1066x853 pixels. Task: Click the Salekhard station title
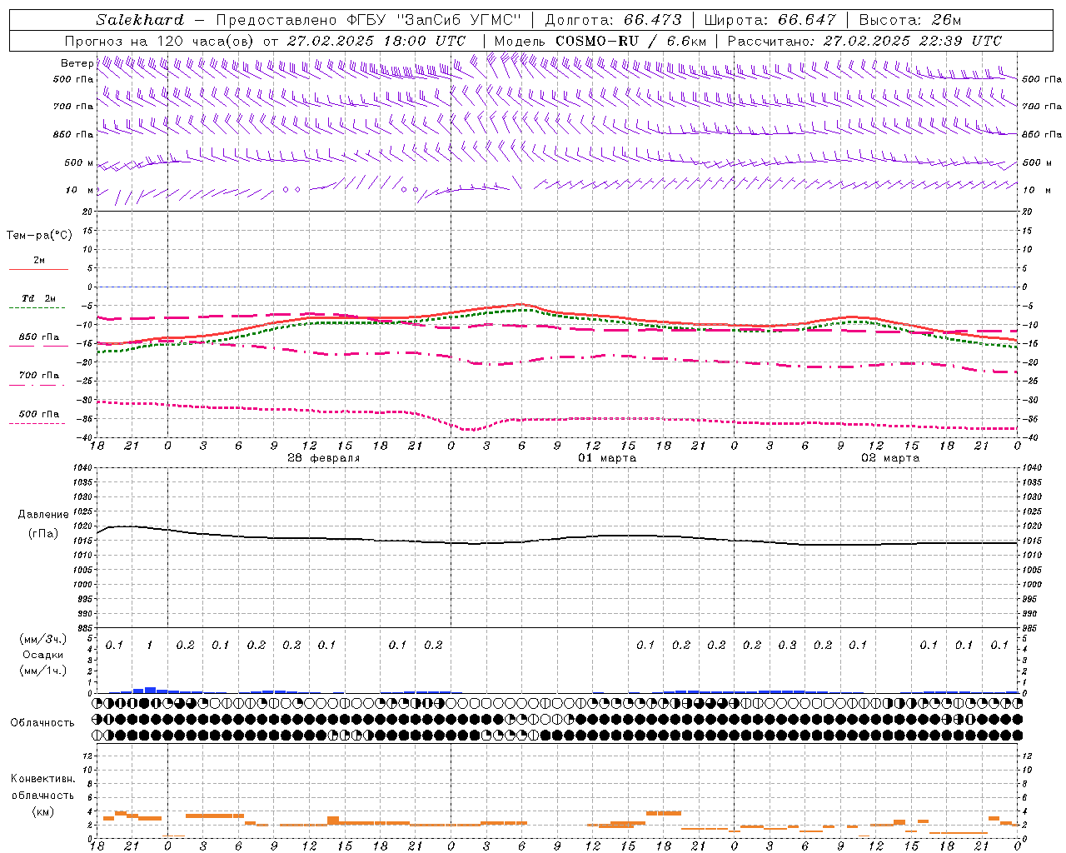(x=140, y=20)
